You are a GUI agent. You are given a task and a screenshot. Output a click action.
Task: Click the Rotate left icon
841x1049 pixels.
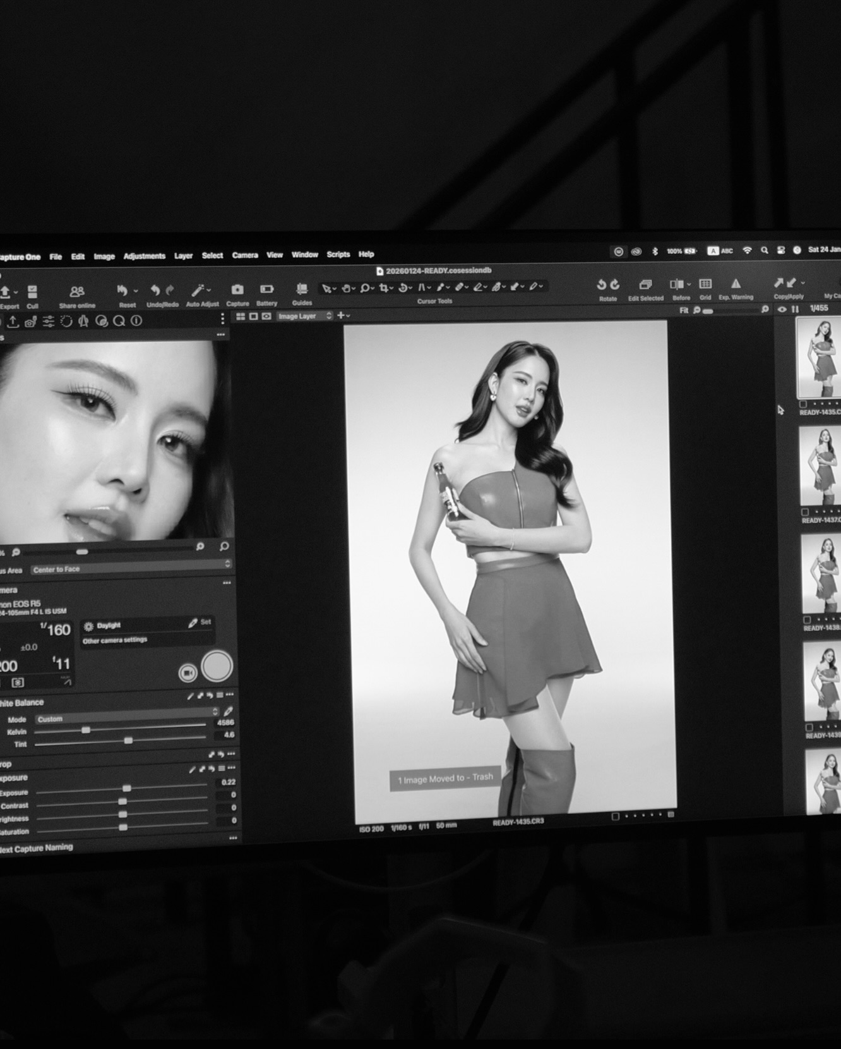pos(602,284)
